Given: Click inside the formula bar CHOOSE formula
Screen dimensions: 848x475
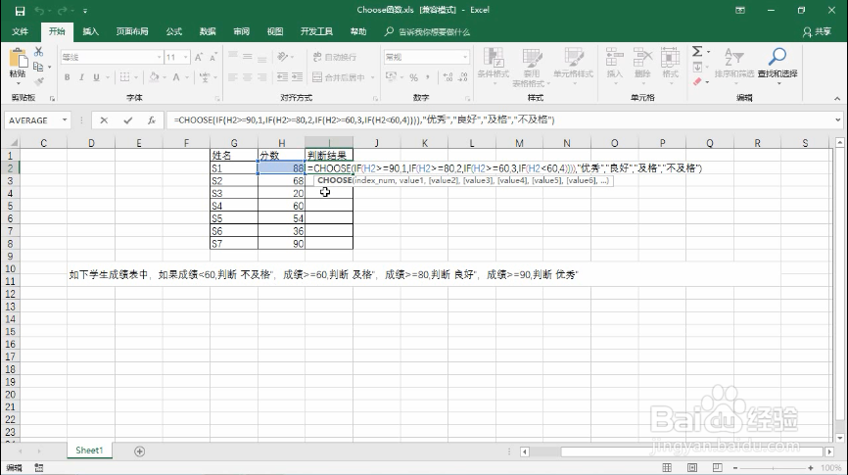Looking at the screenshot, I should pyautogui.click(x=364, y=120).
